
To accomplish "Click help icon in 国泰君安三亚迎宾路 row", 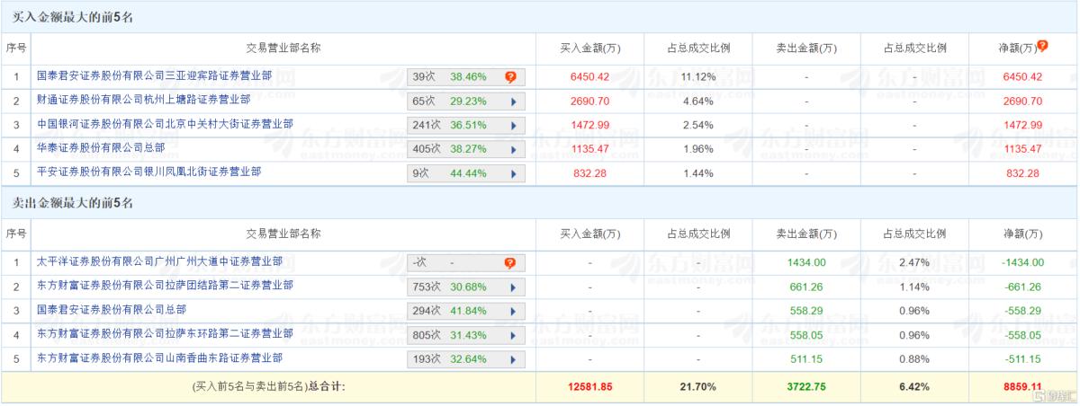I will pyautogui.click(x=510, y=77).
